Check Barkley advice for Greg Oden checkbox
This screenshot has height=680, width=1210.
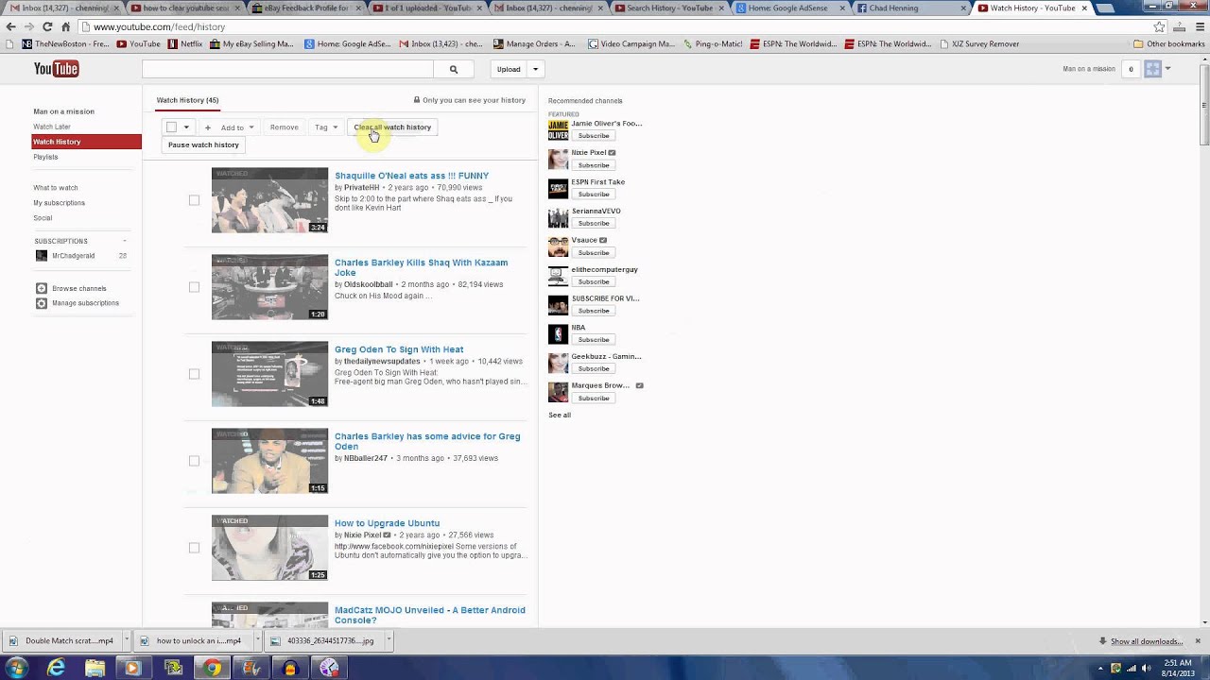click(x=194, y=461)
